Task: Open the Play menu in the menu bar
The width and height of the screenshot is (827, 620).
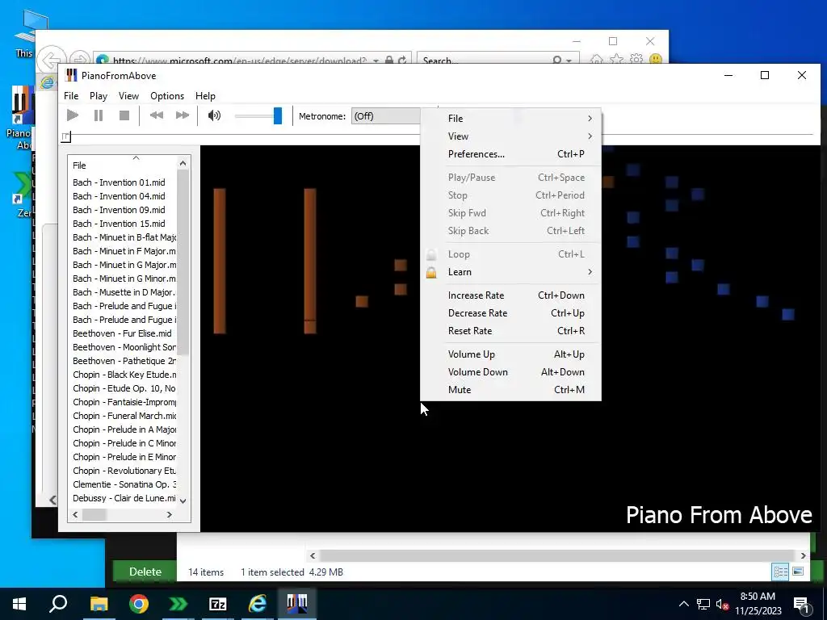Action: point(99,96)
